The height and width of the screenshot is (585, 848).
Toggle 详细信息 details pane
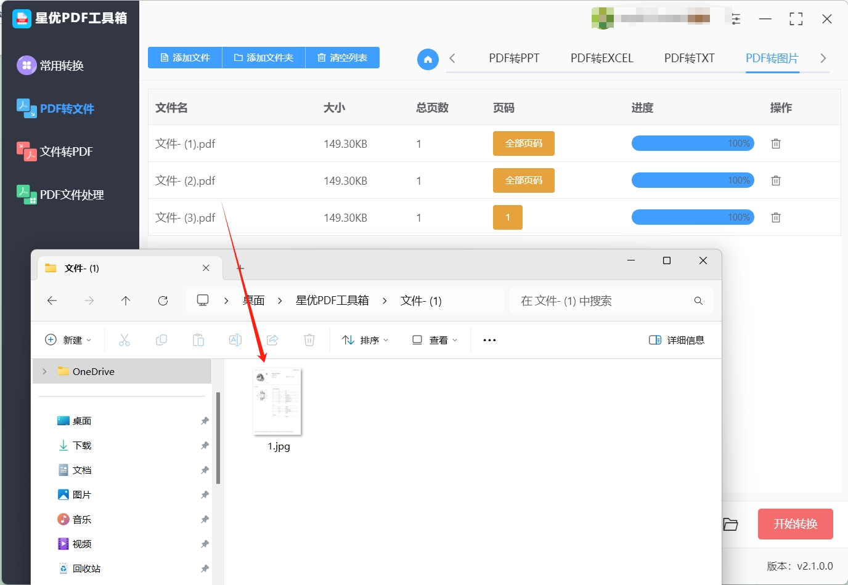click(677, 340)
